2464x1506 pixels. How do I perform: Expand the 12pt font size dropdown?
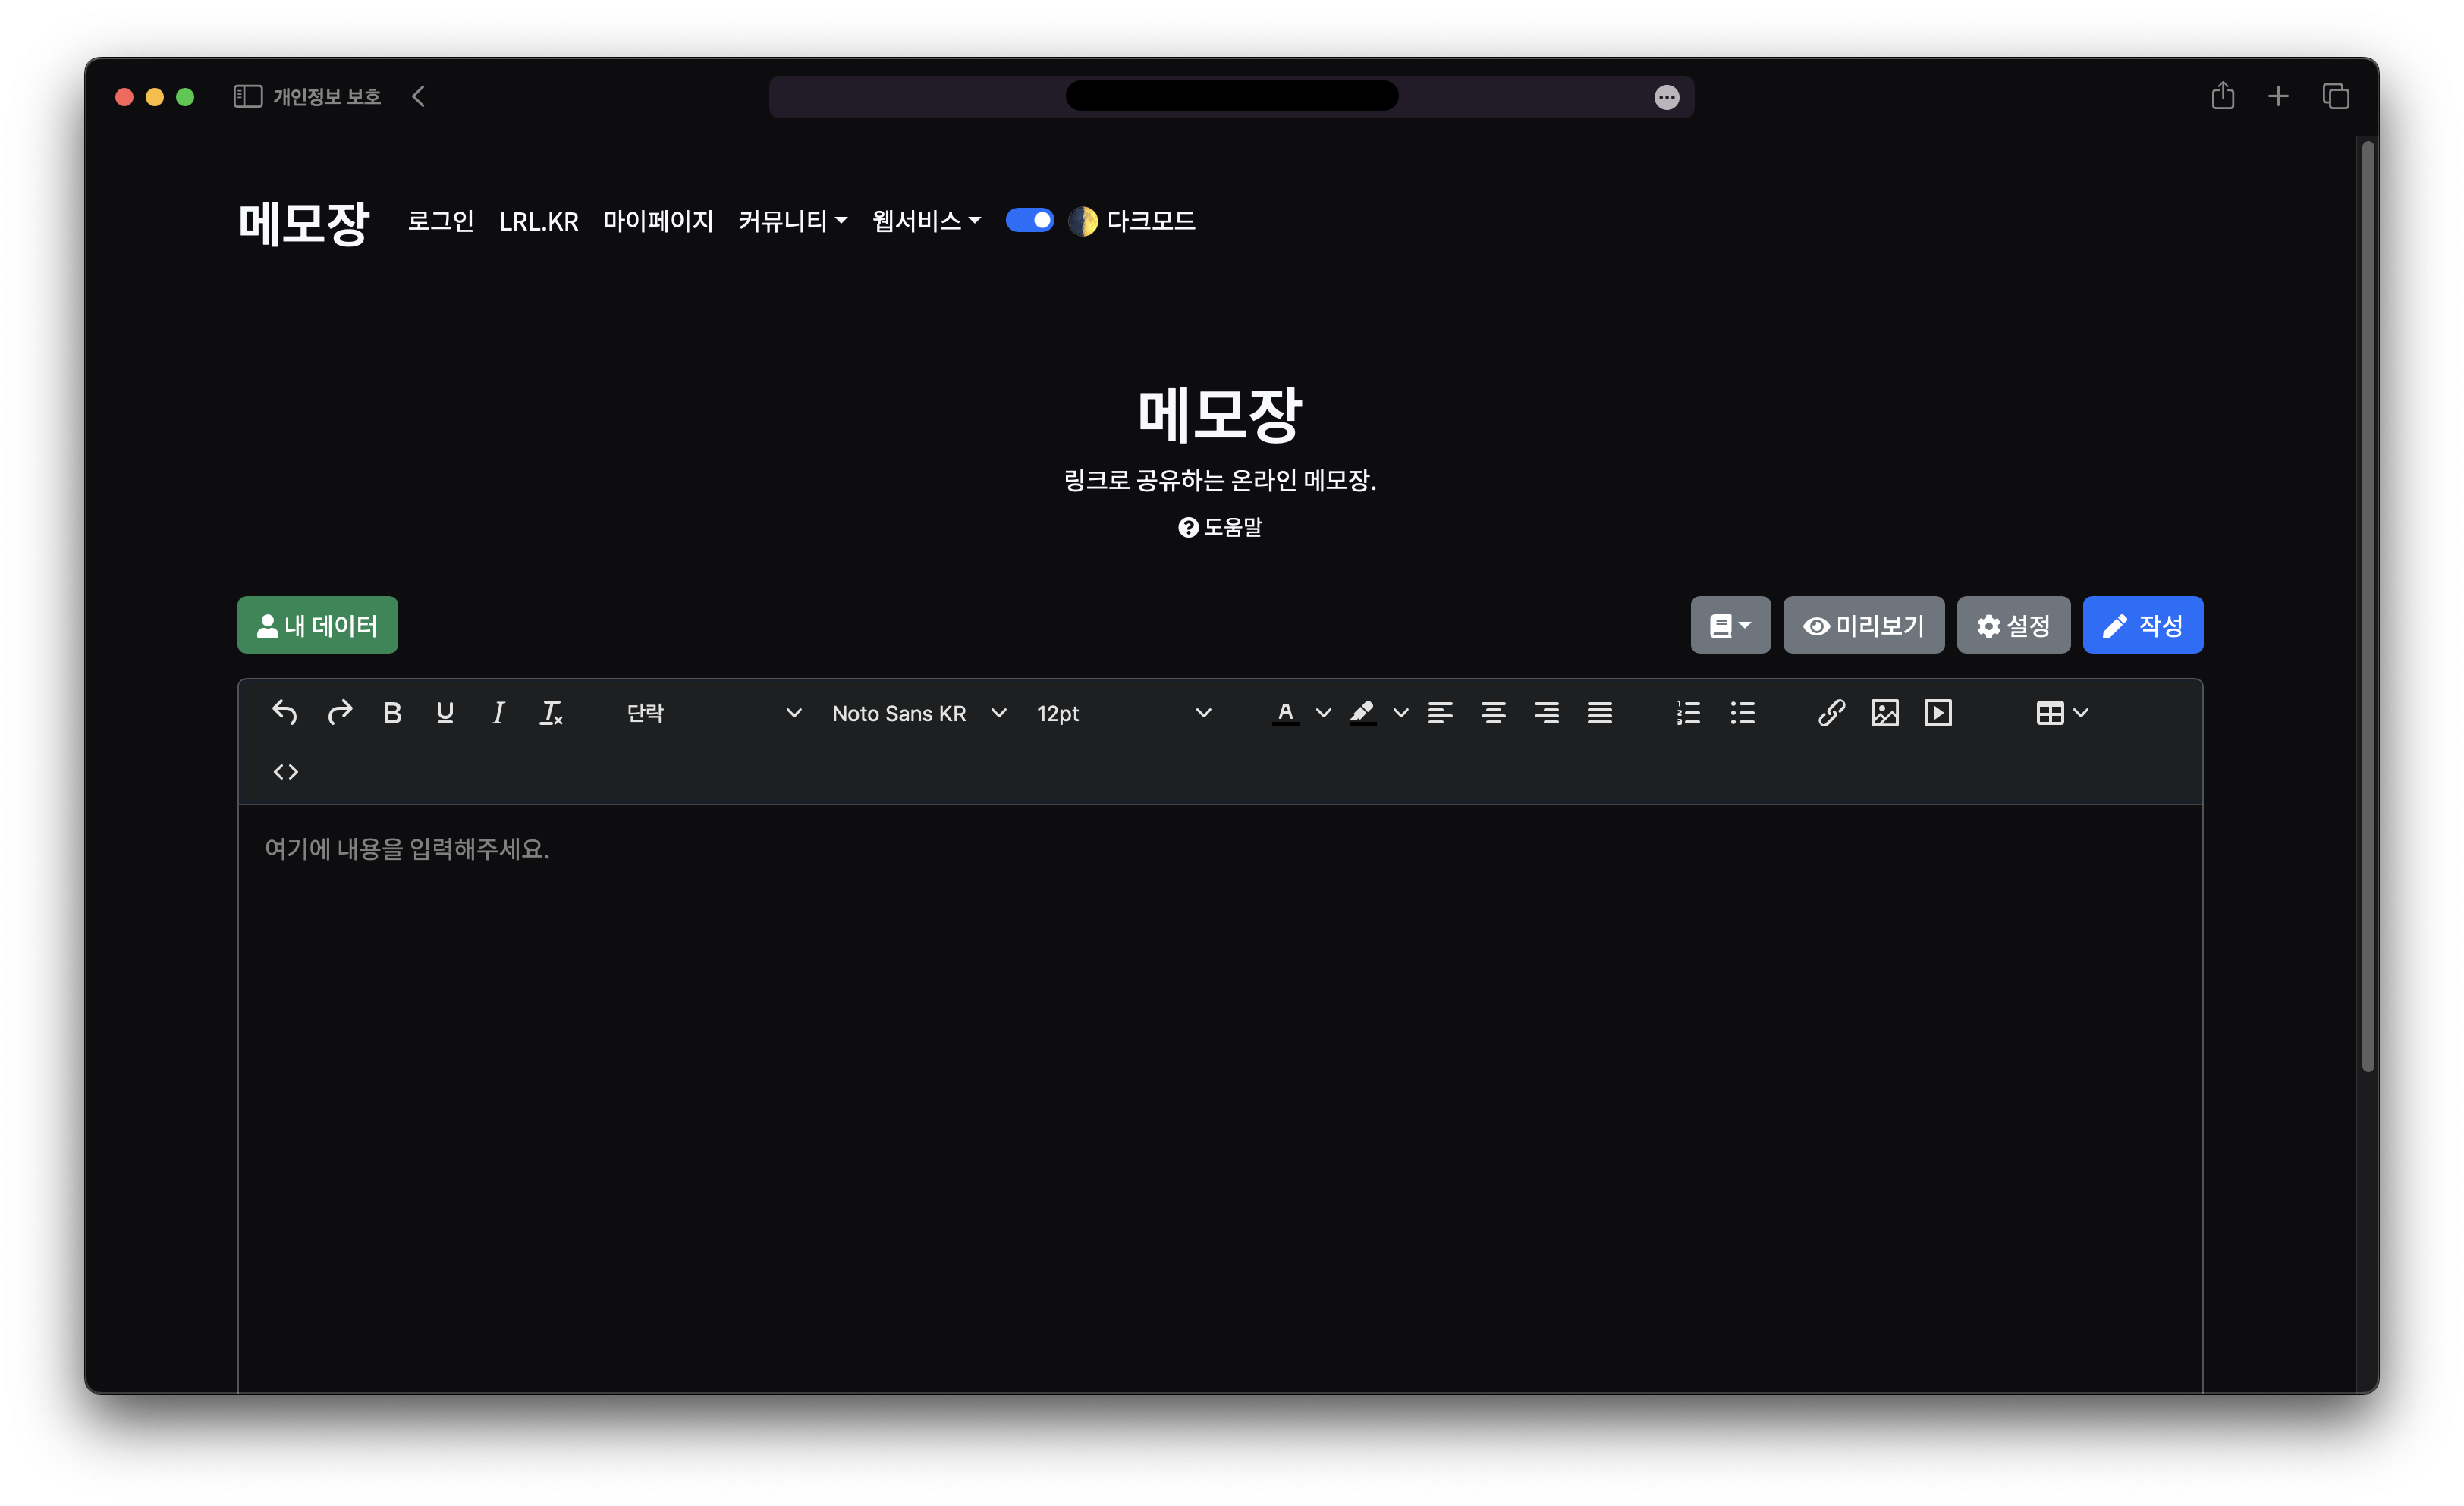point(1123,713)
